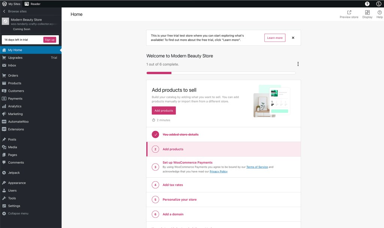This screenshot has width=384, height=228.
Task: Open the Terms of Service link
Action: pyautogui.click(x=257, y=167)
